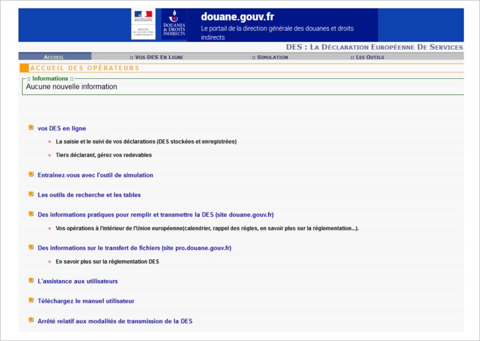Open the vos DES en ligne link
The height and width of the screenshot is (341, 480).
(62, 128)
